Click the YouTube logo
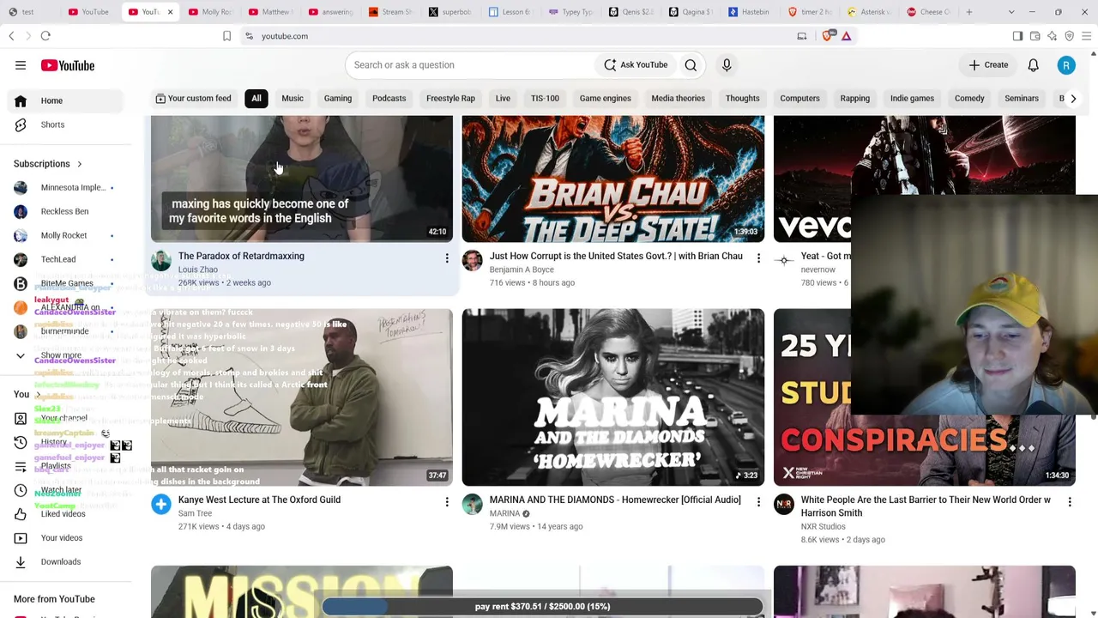1098x618 pixels. (67, 65)
